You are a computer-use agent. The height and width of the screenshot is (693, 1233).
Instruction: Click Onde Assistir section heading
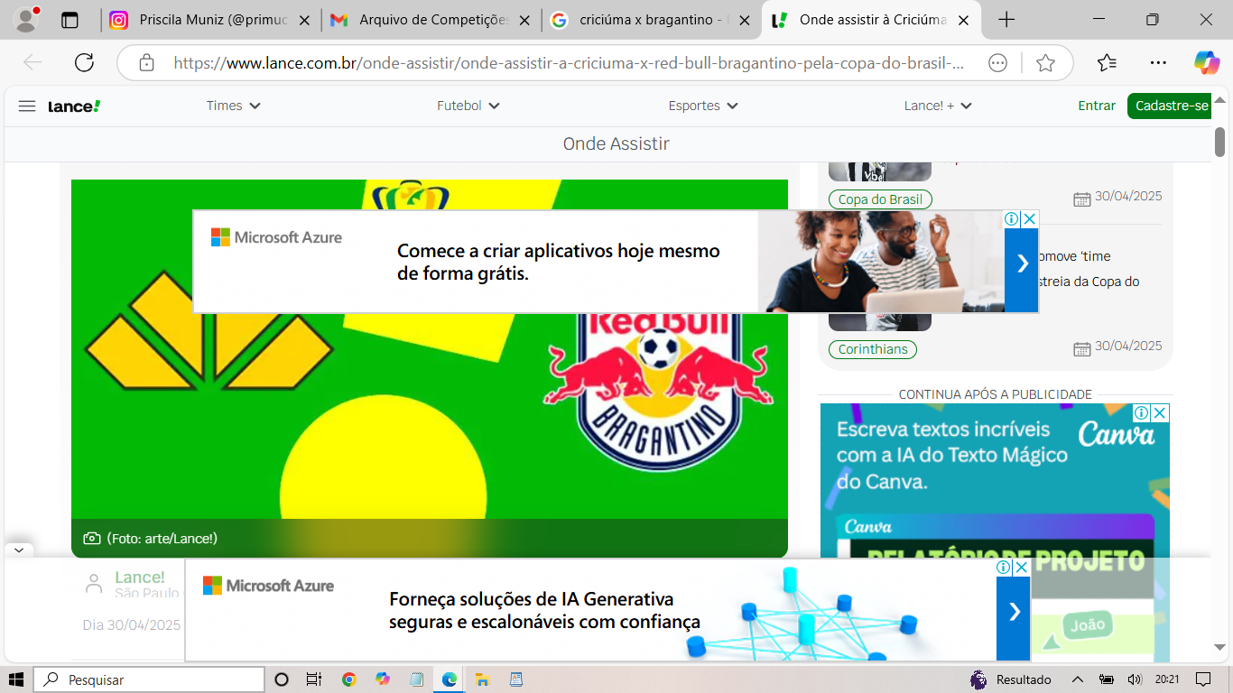pos(616,143)
